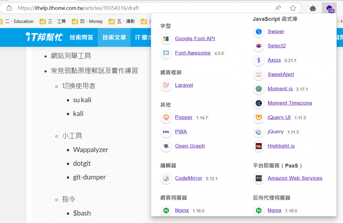
Task: Click the jQuery logo icon
Action: coord(259,132)
